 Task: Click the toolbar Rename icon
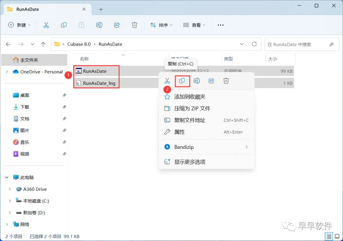click(x=99, y=25)
